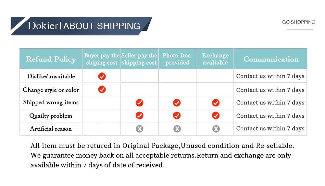The width and height of the screenshot is (325, 186).
Task: Click Photo Doc. checkmark for Quailty problem
Action: point(177,115)
